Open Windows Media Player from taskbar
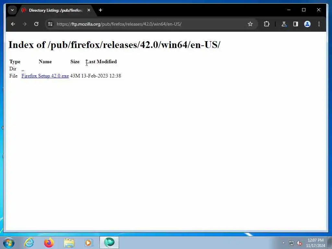The height and width of the screenshot is (249, 332). pyautogui.click(x=89, y=243)
